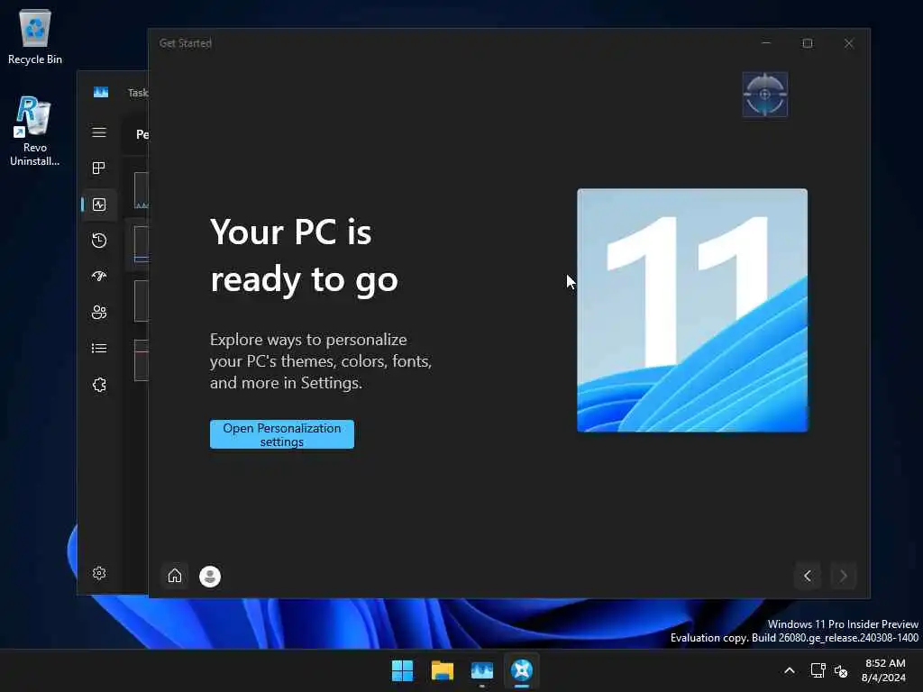
Task: Open the user account avatar
Action: 210,576
